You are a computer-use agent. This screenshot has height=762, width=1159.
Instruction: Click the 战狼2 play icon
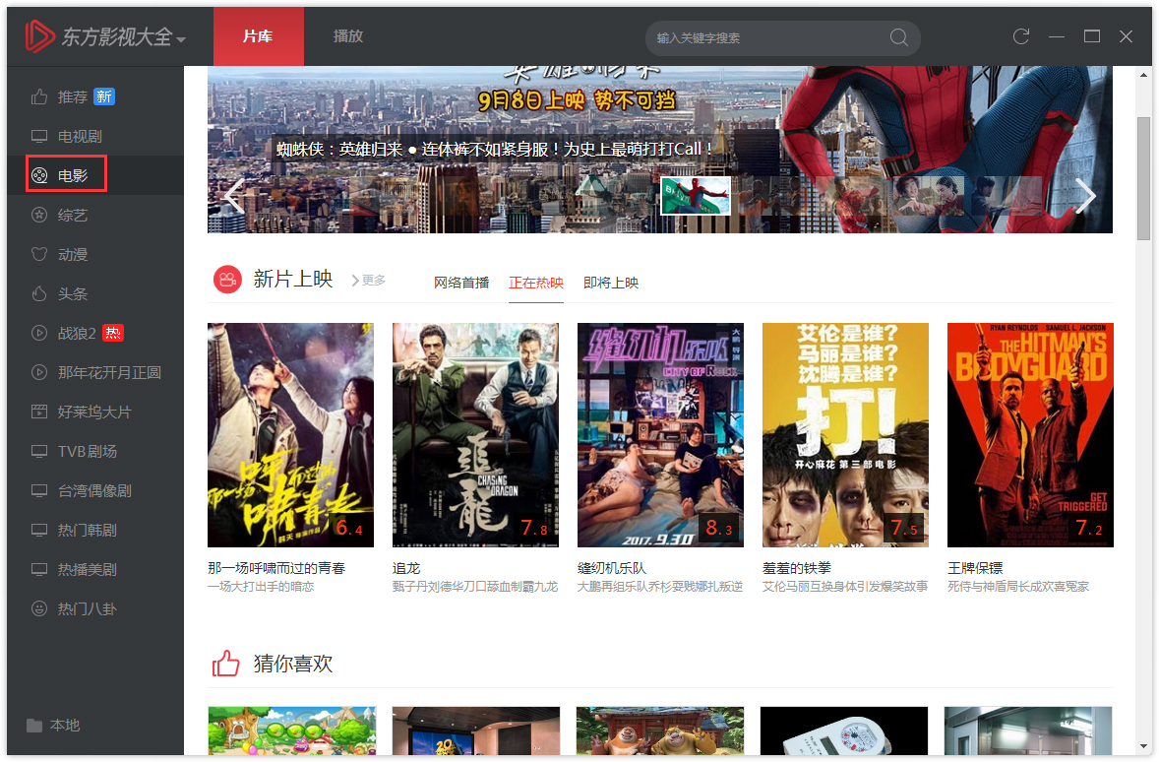point(39,333)
